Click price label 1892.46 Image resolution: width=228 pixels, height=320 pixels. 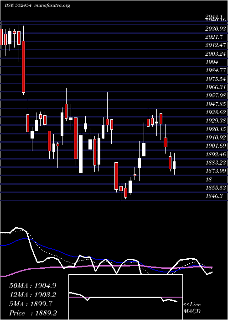click(216, 155)
